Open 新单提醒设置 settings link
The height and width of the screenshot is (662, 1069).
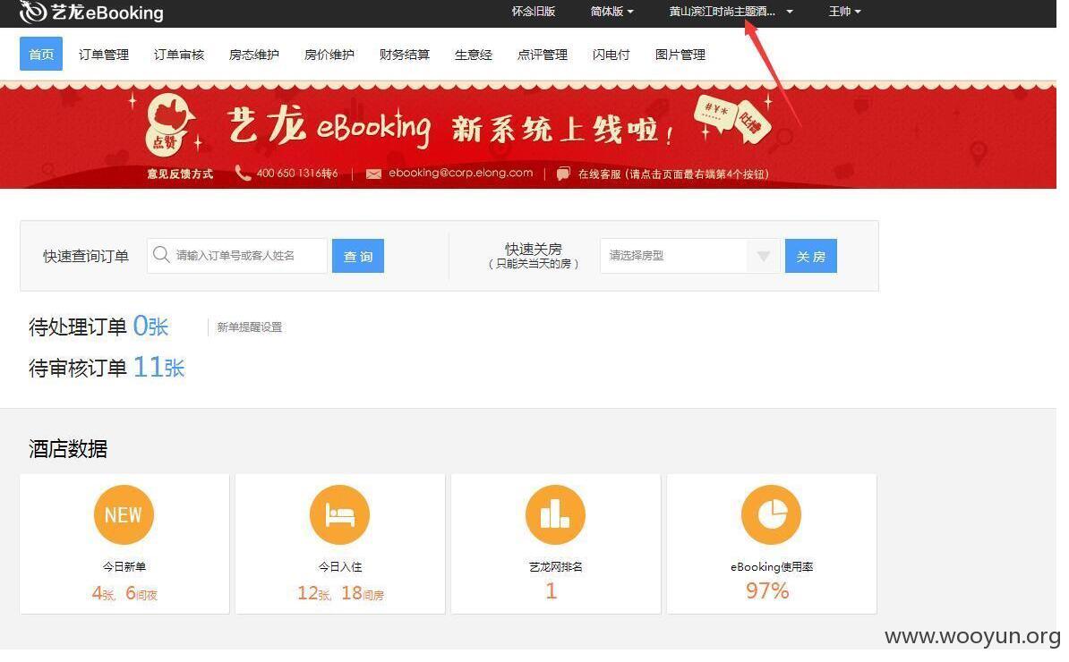coord(249,327)
